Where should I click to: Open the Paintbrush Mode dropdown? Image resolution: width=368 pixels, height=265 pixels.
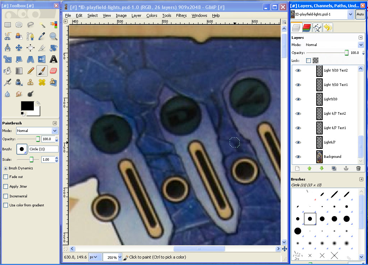coord(37,131)
